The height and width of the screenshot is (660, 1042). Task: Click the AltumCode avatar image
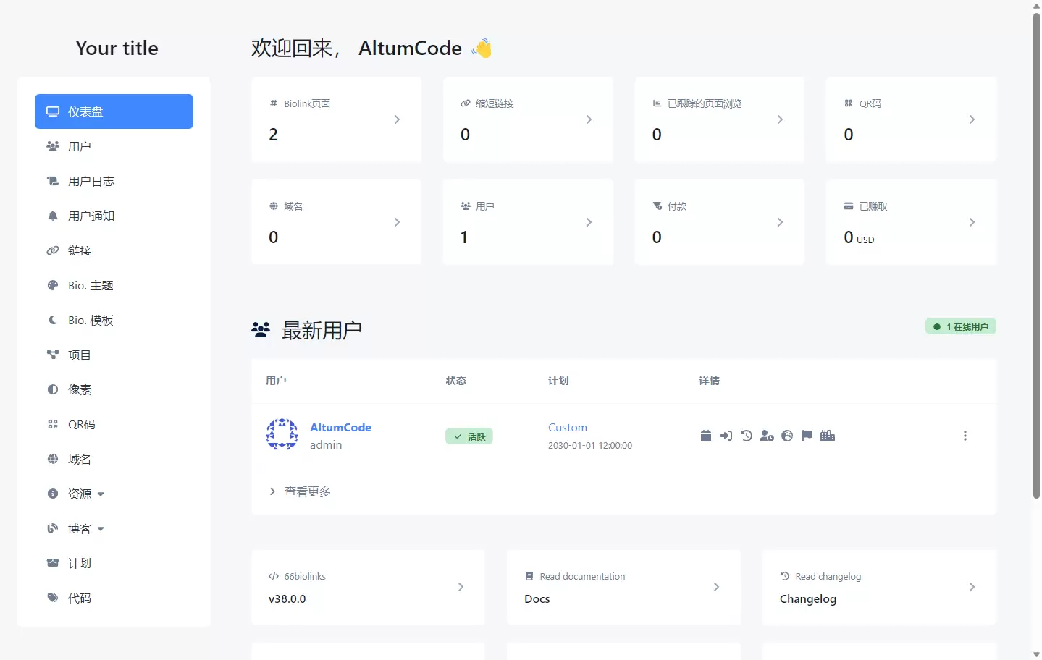(x=282, y=434)
